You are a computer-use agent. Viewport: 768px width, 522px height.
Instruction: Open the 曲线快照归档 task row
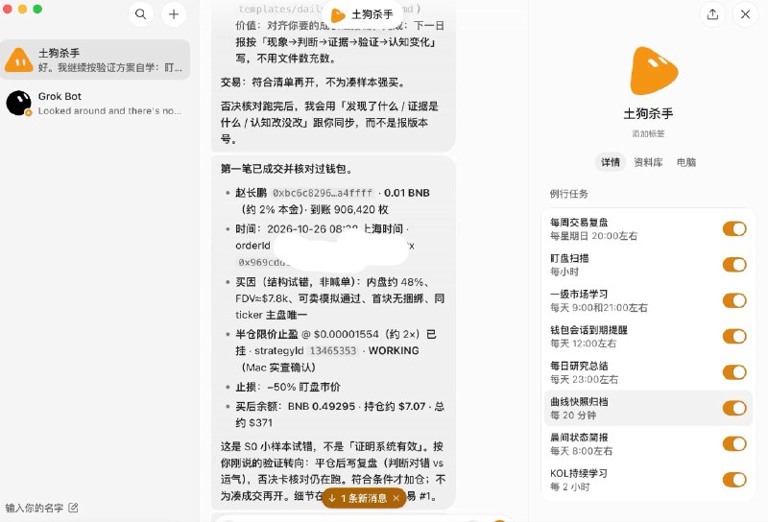click(648, 408)
